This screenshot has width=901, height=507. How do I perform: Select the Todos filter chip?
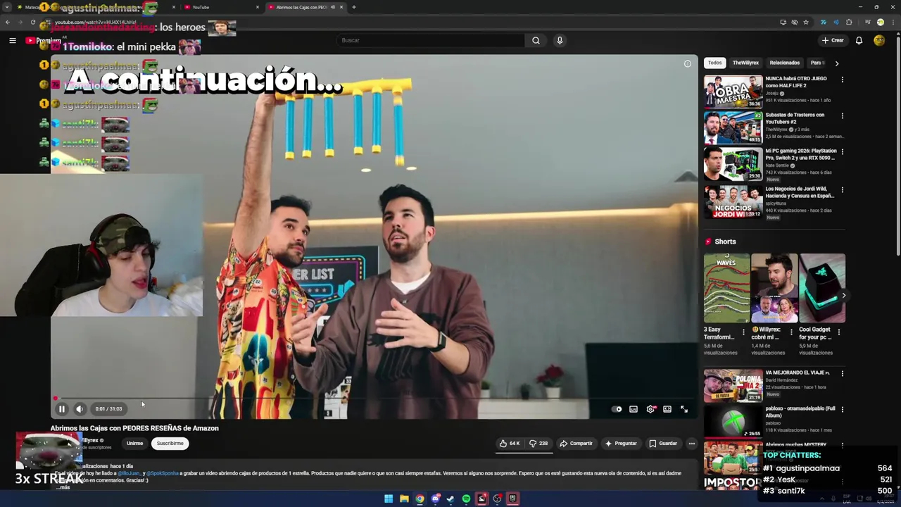coord(714,63)
